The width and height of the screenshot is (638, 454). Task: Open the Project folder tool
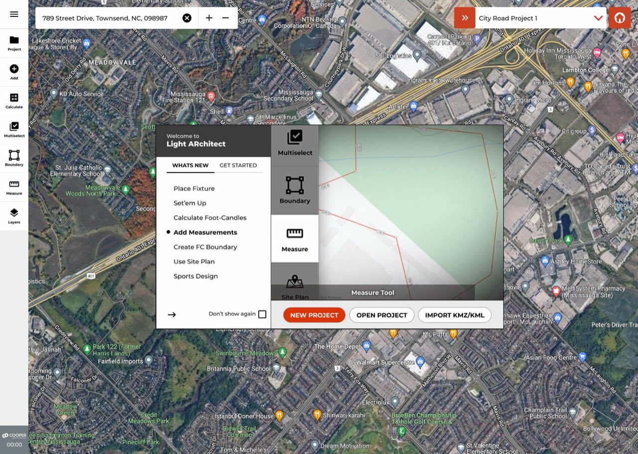coord(14,43)
